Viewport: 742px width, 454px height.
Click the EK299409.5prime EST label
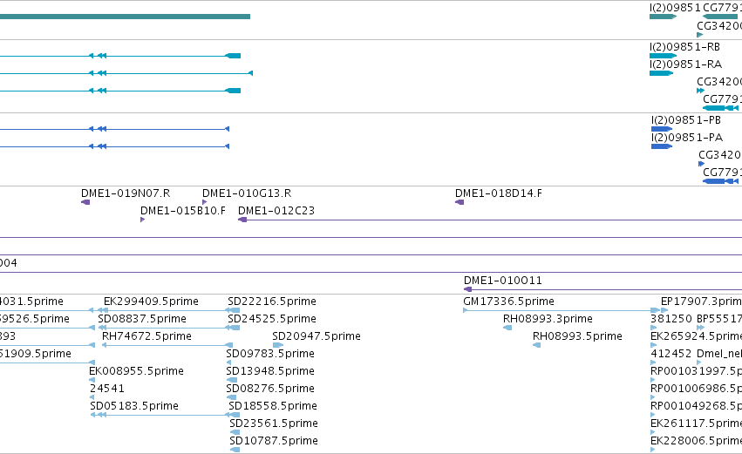tap(151, 302)
